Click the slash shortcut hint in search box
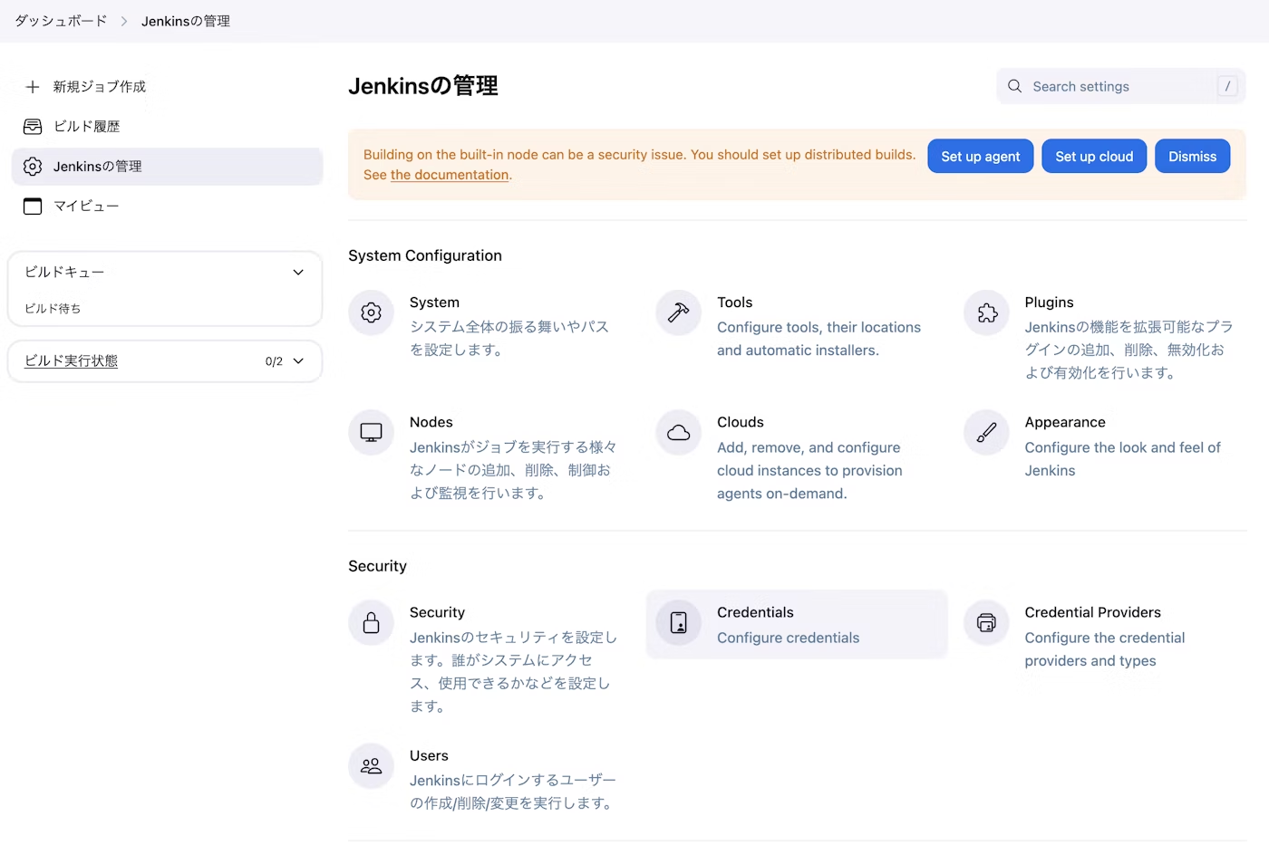 [x=1227, y=86]
